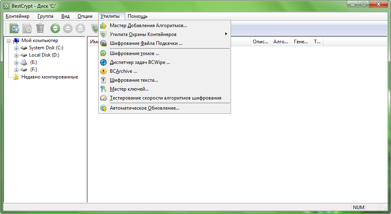Click the notepad icon beside Шифрование текста
Image resolution: width=391 pixels, height=214 pixels.
[103, 80]
